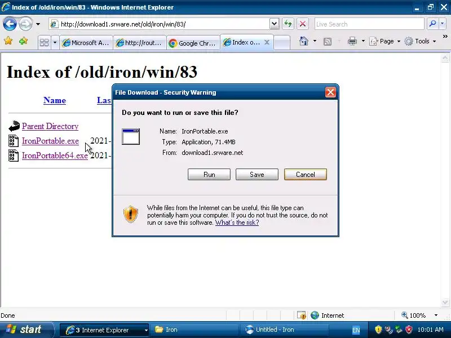Viewport: 451px width, 338px height.
Task: Click the Back navigation arrow
Action: (x=10, y=24)
